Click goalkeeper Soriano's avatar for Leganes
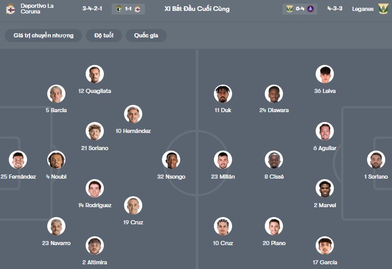 point(376,160)
